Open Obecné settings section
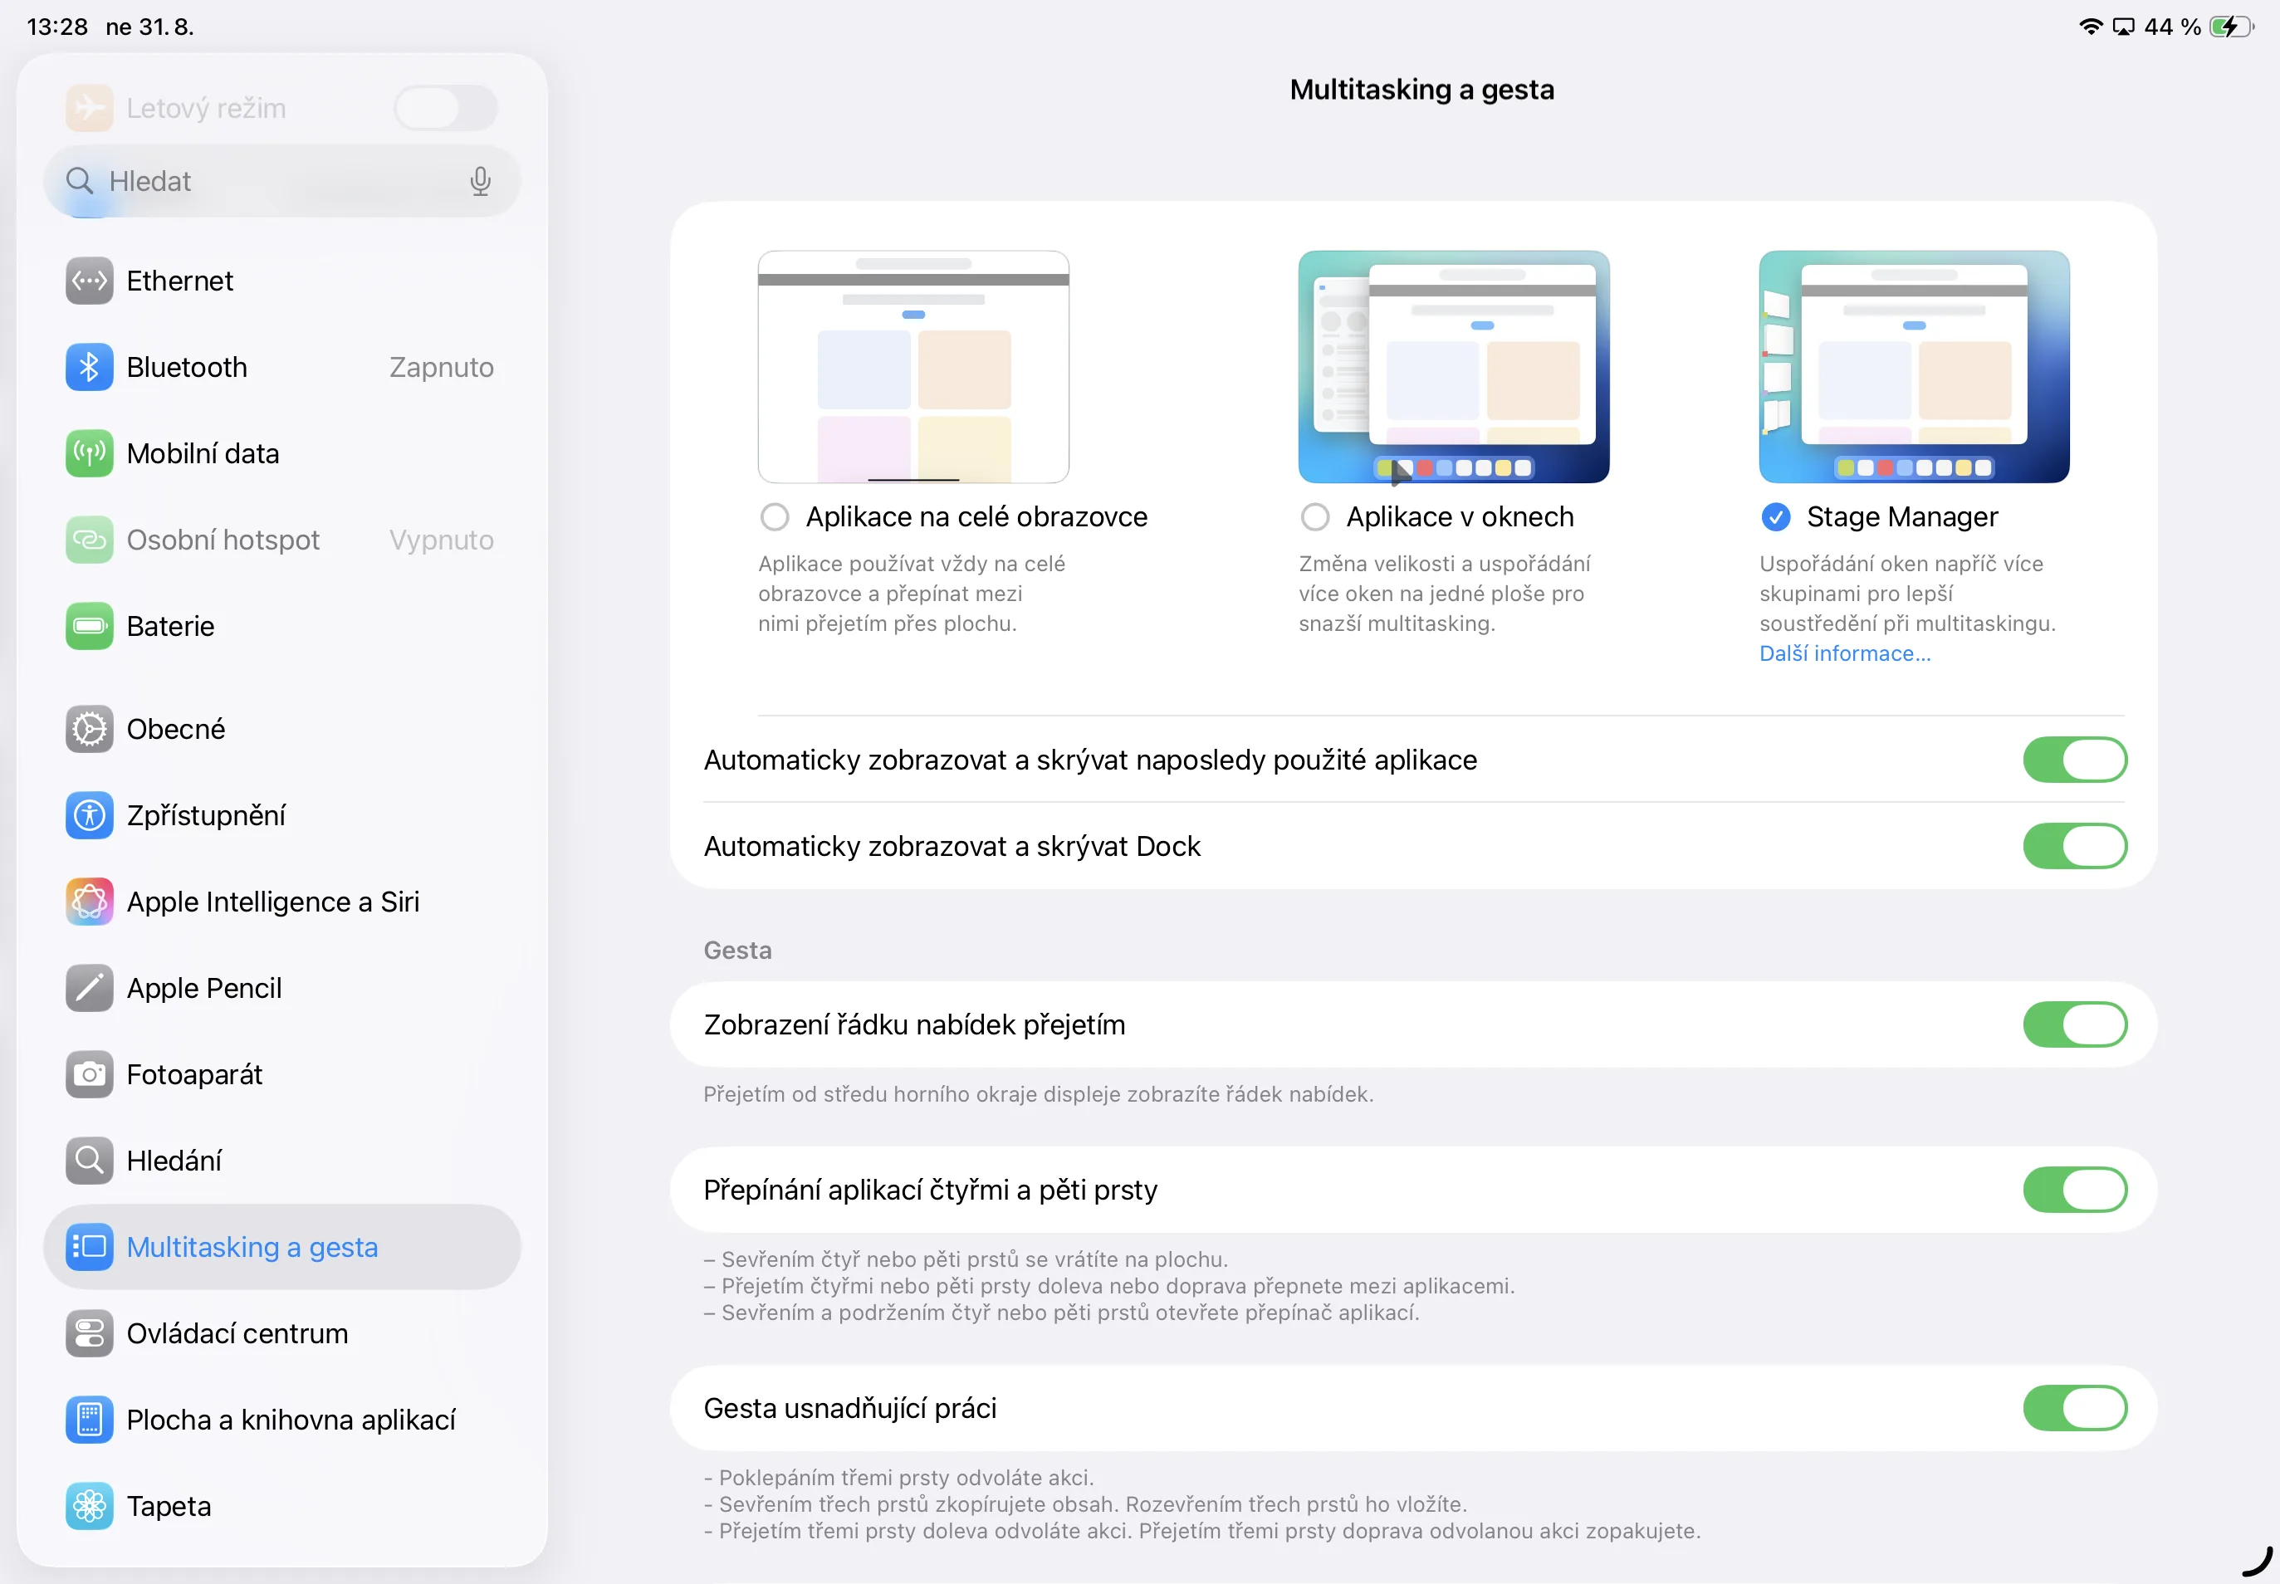This screenshot has width=2280, height=1584. [x=176, y=728]
